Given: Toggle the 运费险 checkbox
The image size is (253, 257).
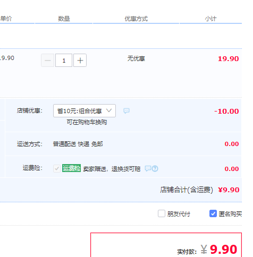Looking at the screenshot, I should tap(57, 168).
